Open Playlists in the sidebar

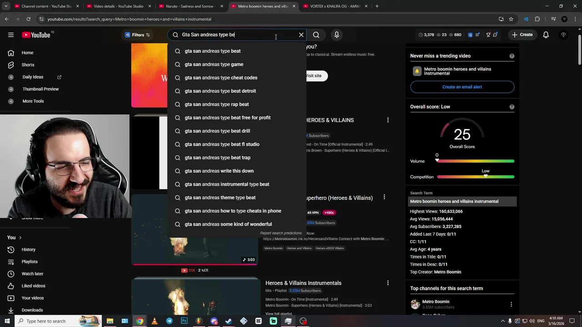pos(30,262)
